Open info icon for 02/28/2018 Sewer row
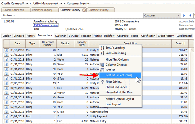The width and height of the screenshot is (195, 124). (x=6, y=98)
